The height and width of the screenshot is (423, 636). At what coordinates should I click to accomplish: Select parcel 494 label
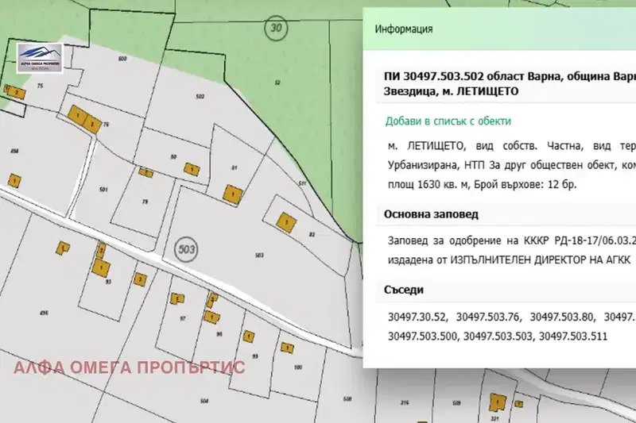tap(15, 152)
